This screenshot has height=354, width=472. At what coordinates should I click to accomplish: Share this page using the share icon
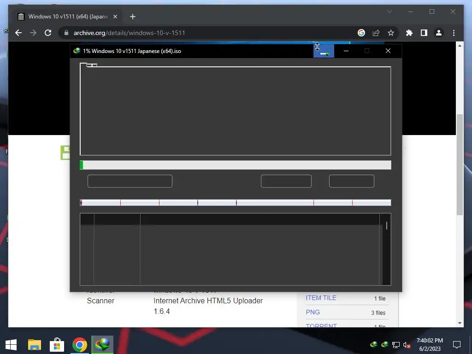pyautogui.click(x=376, y=33)
